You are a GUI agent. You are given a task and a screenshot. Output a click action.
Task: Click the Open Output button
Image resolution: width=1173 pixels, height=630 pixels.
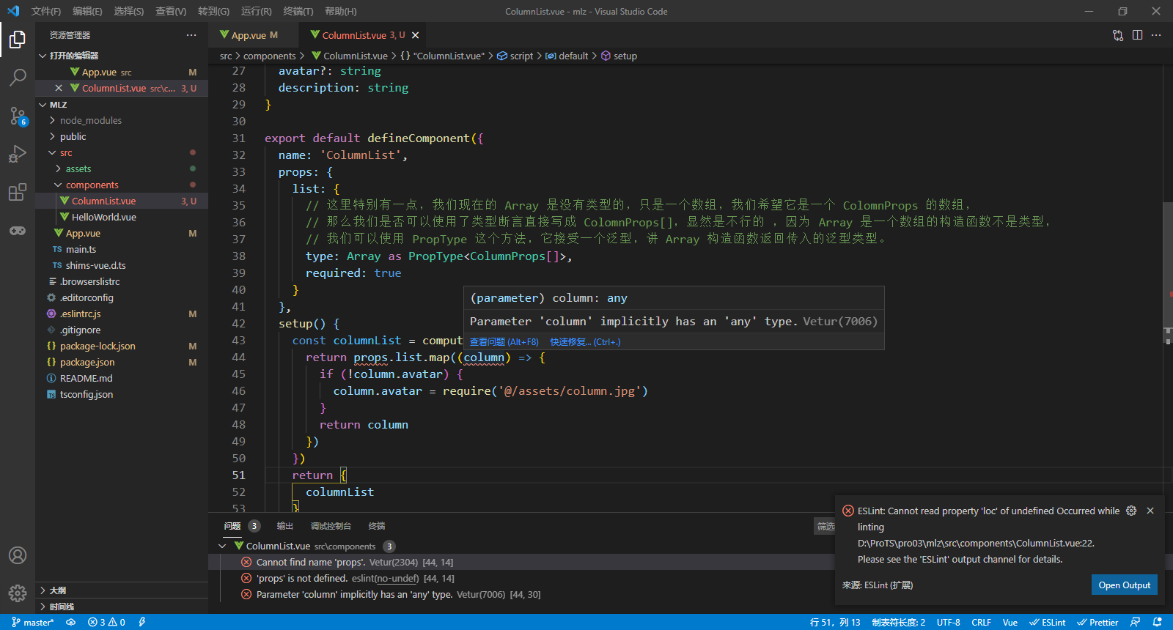coord(1125,585)
